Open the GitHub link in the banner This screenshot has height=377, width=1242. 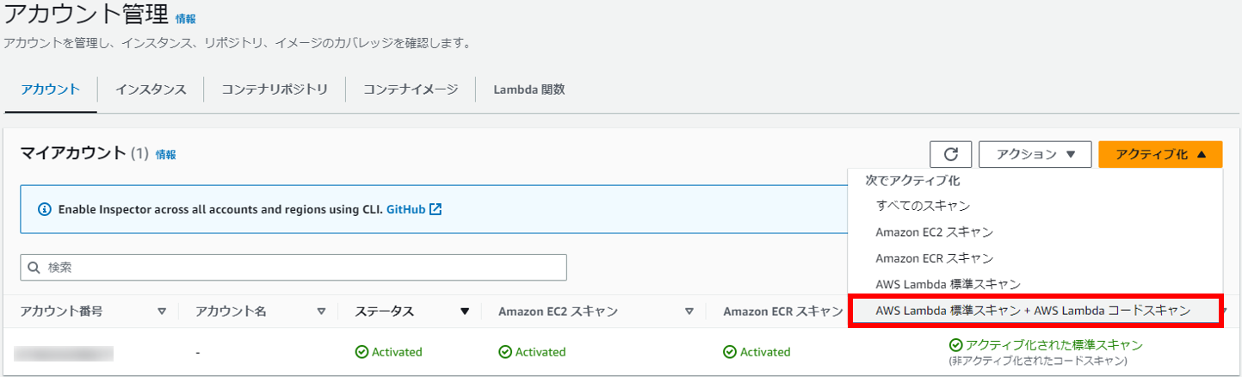pyautogui.click(x=406, y=209)
